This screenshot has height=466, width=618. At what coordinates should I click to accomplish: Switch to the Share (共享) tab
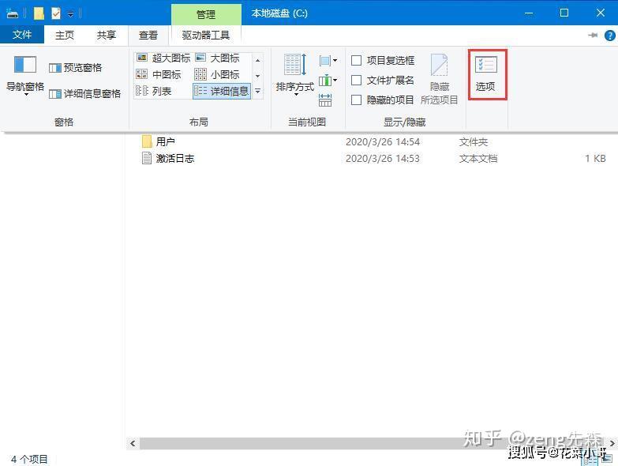[x=107, y=35]
